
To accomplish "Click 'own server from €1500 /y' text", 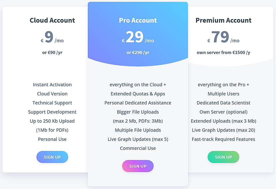I will tap(223, 52).
